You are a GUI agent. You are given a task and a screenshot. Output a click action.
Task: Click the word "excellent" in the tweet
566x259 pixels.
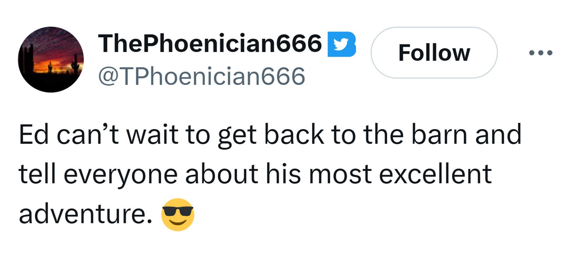pos(435,174)
